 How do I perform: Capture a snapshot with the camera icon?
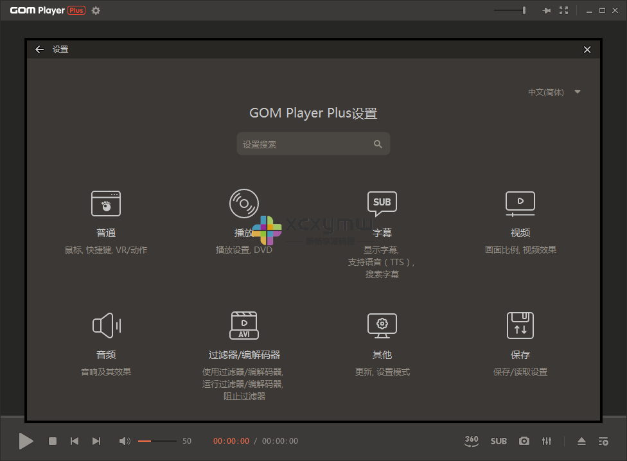524,441
